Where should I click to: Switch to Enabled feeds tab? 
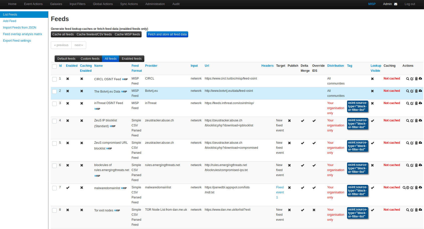pos(132,59)
